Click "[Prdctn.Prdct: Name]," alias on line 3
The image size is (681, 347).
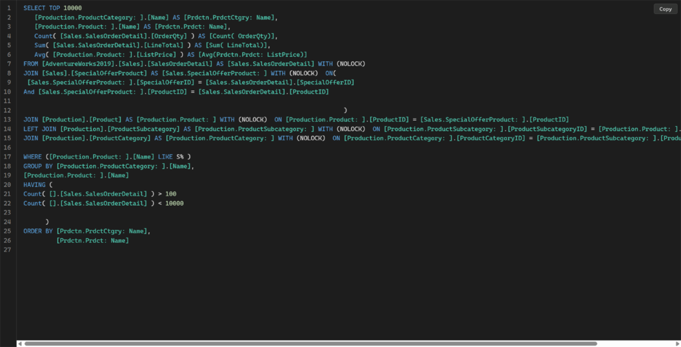pyautogui.click(x=193, y=27)
